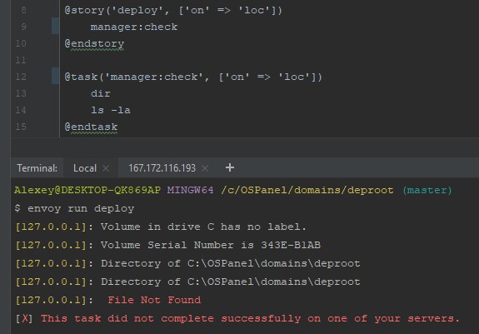Screen dimensions: 479x334
Task: Click the Terminal: panel label
Action: (x=37, y=168)
